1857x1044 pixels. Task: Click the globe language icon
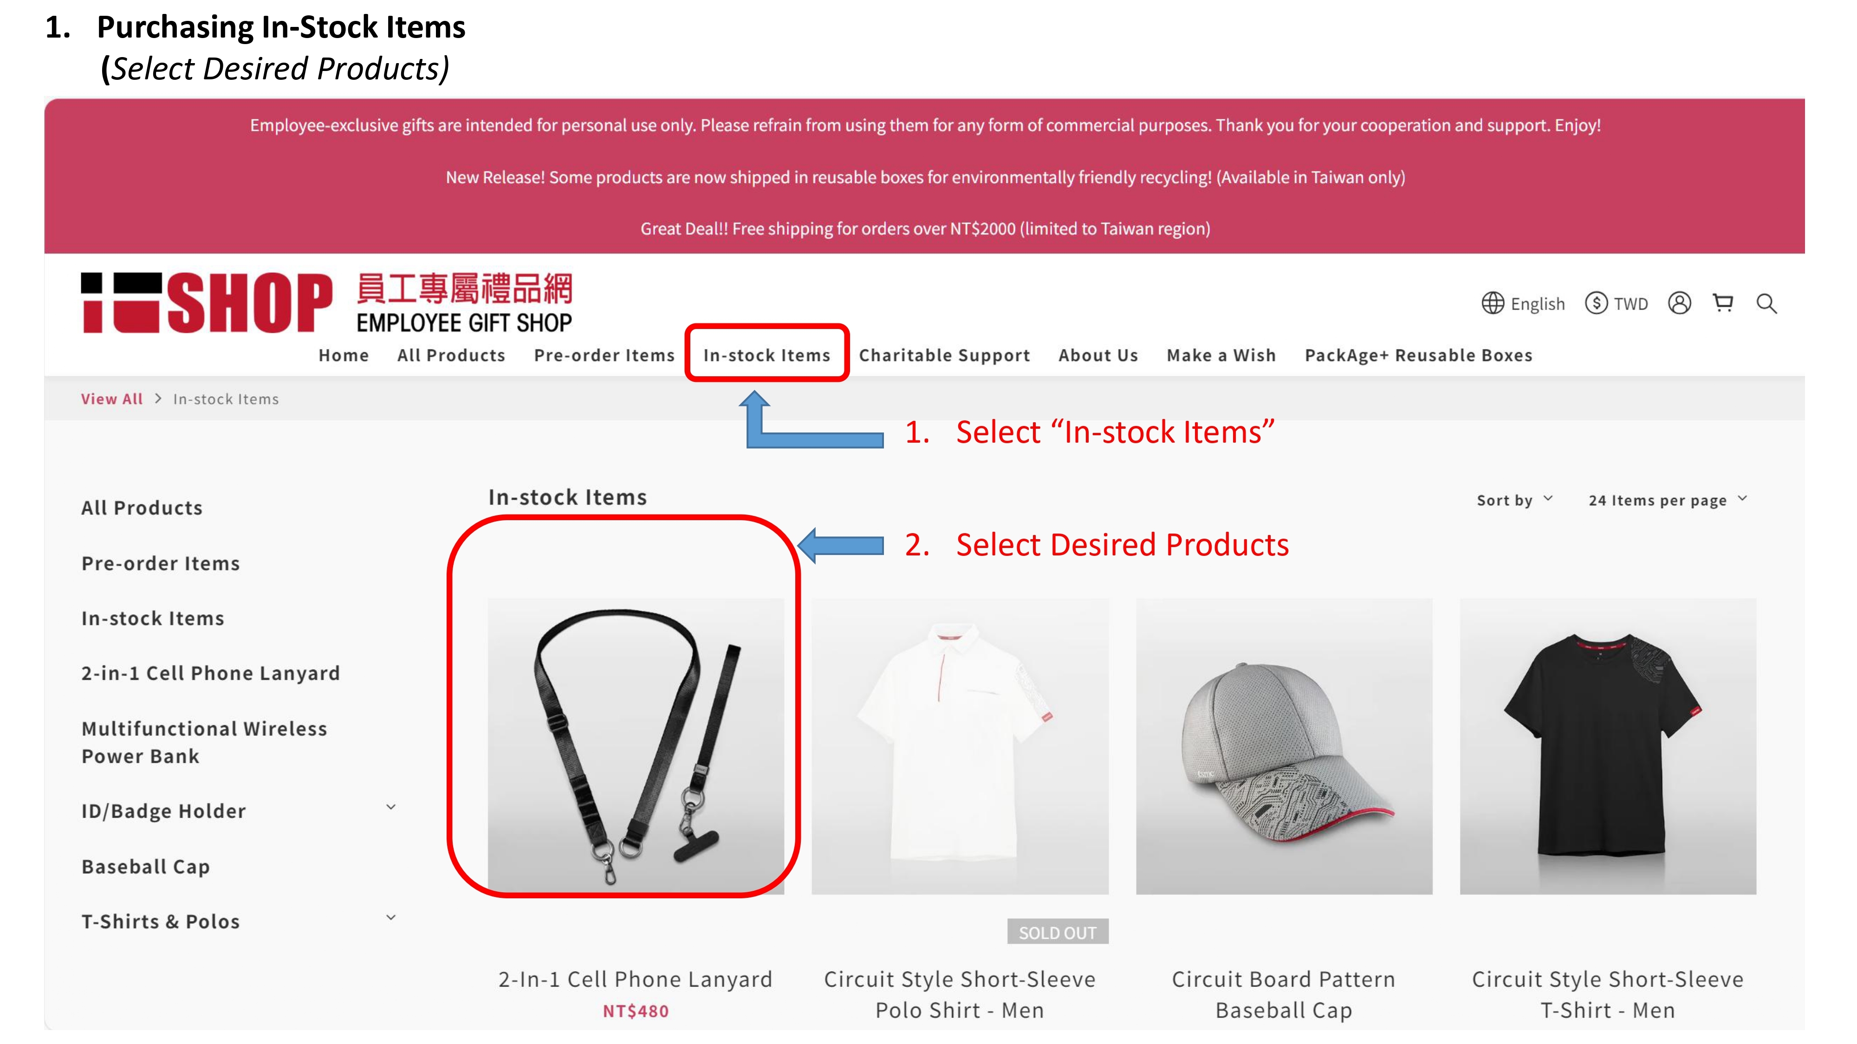[1493, 303]
